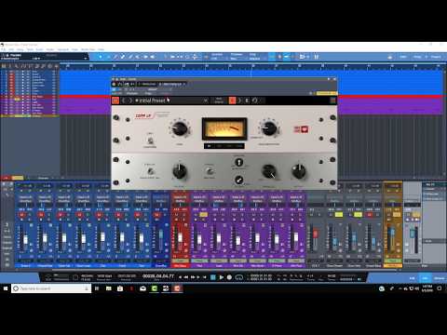The height and width of the screenshot is (335, 447).
Task: Click the fader on the gold mixer channel
Action: (393, 232)
